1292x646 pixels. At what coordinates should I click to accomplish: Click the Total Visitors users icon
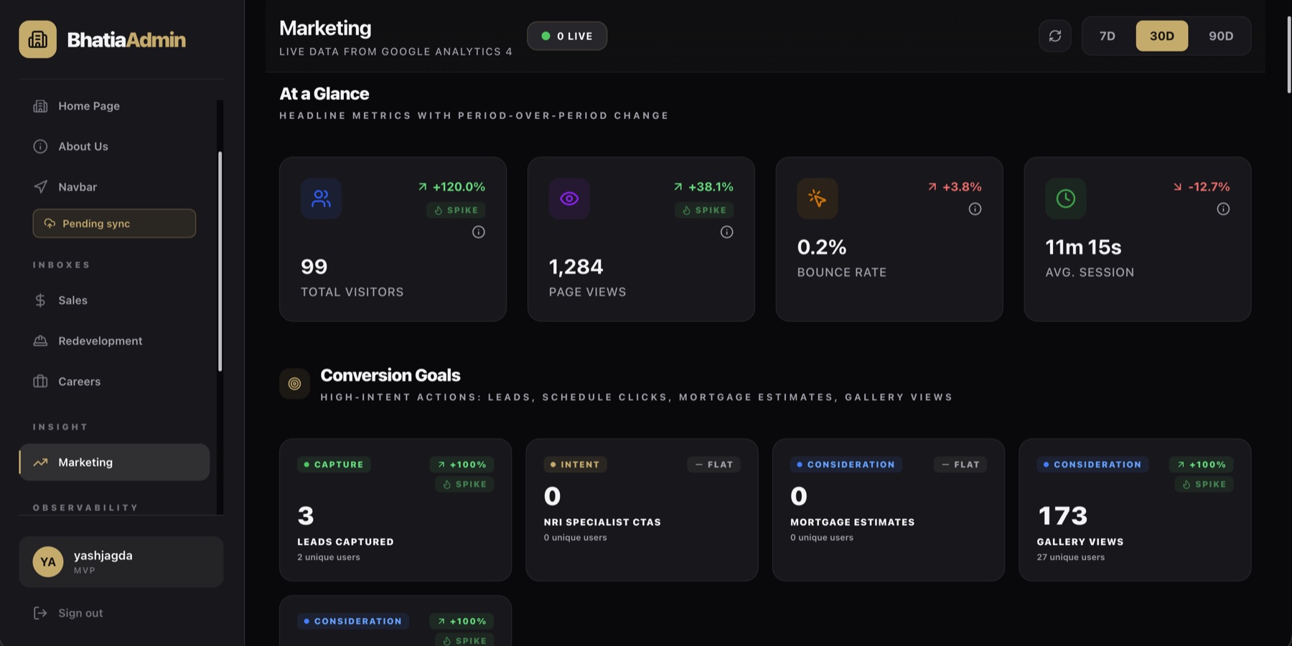coord(321,199)
